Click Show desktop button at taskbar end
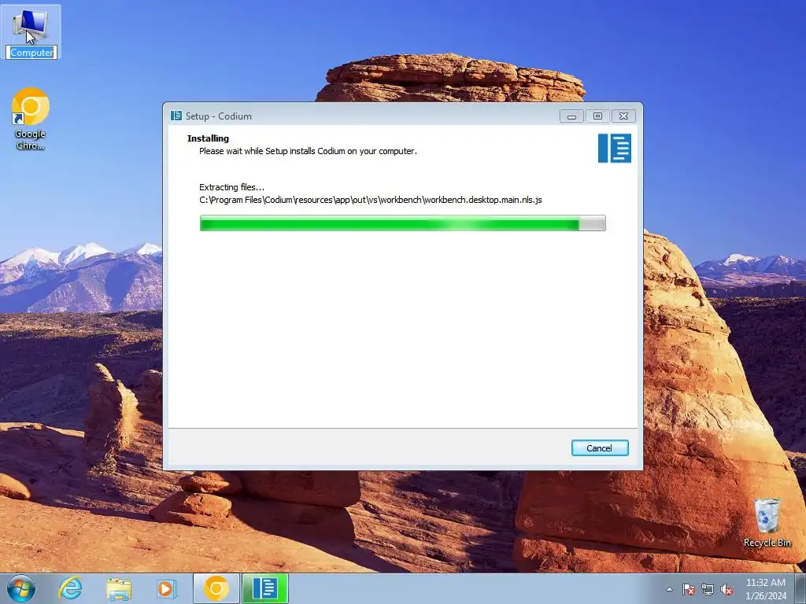Image resolution: width=806 pixels, height=604 pixels. pyautogui.click(x=800, y=588)
